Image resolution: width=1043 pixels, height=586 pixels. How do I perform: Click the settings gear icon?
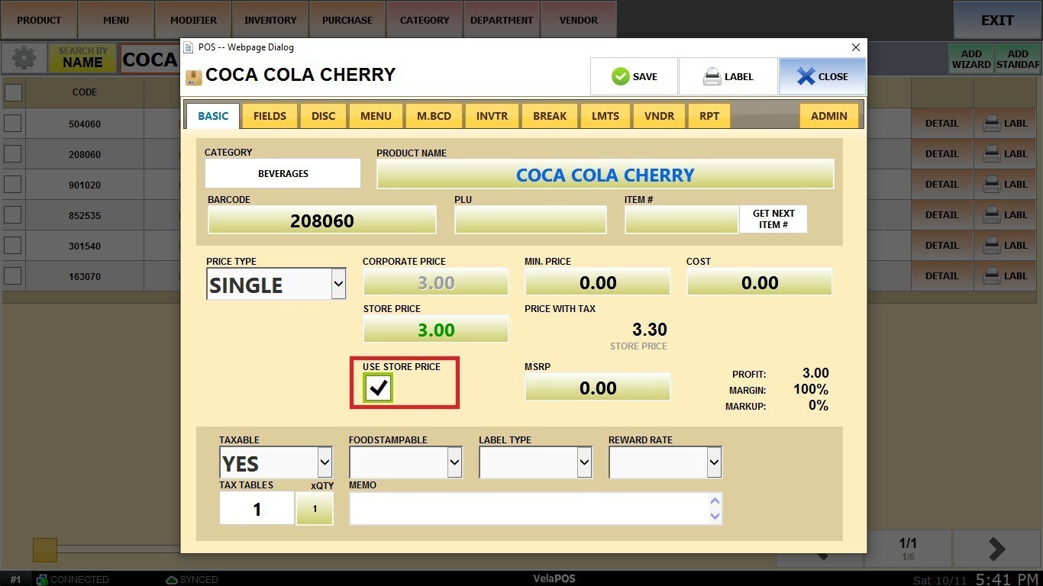[x=24, y=59]
